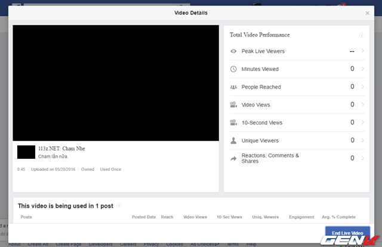The width and height of the screenshot is (382, 247).
Task: Select the People Reached row label
Action: tap(261, 87)
